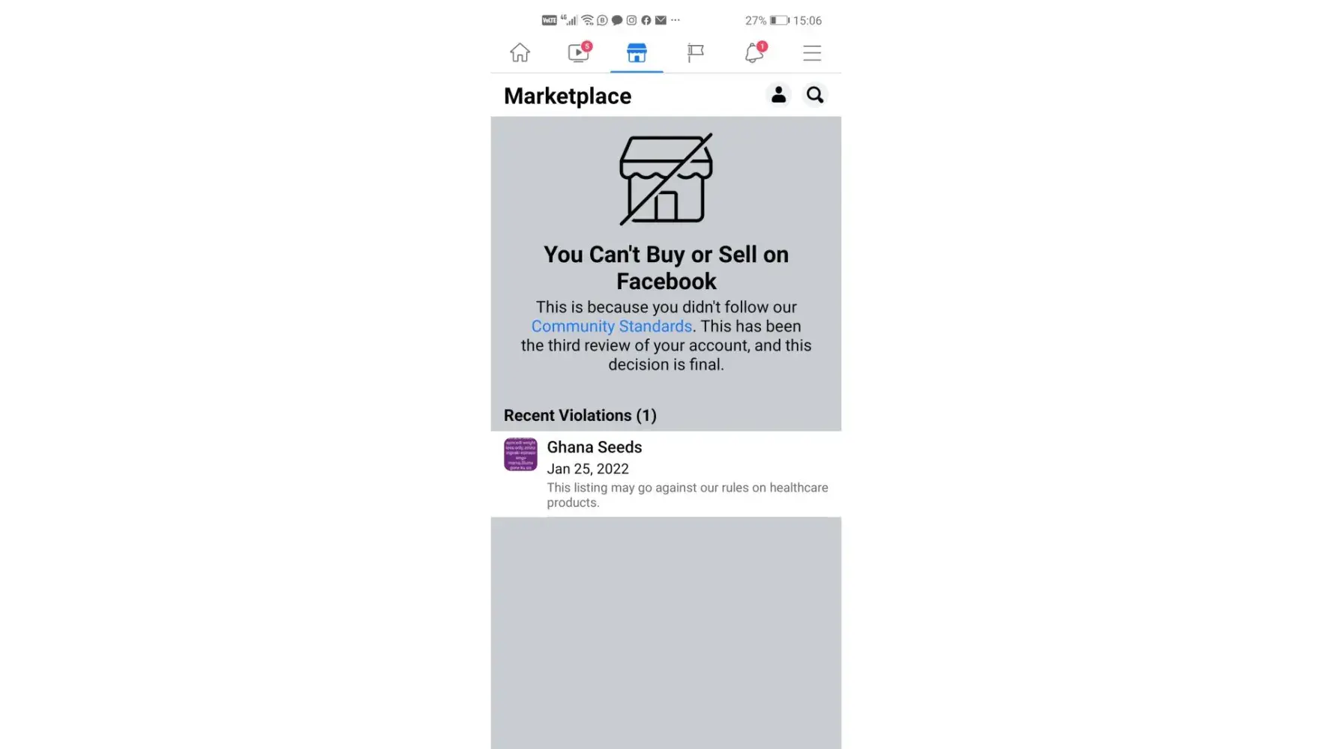Open the Notifications bell icon

click(754, 52)
